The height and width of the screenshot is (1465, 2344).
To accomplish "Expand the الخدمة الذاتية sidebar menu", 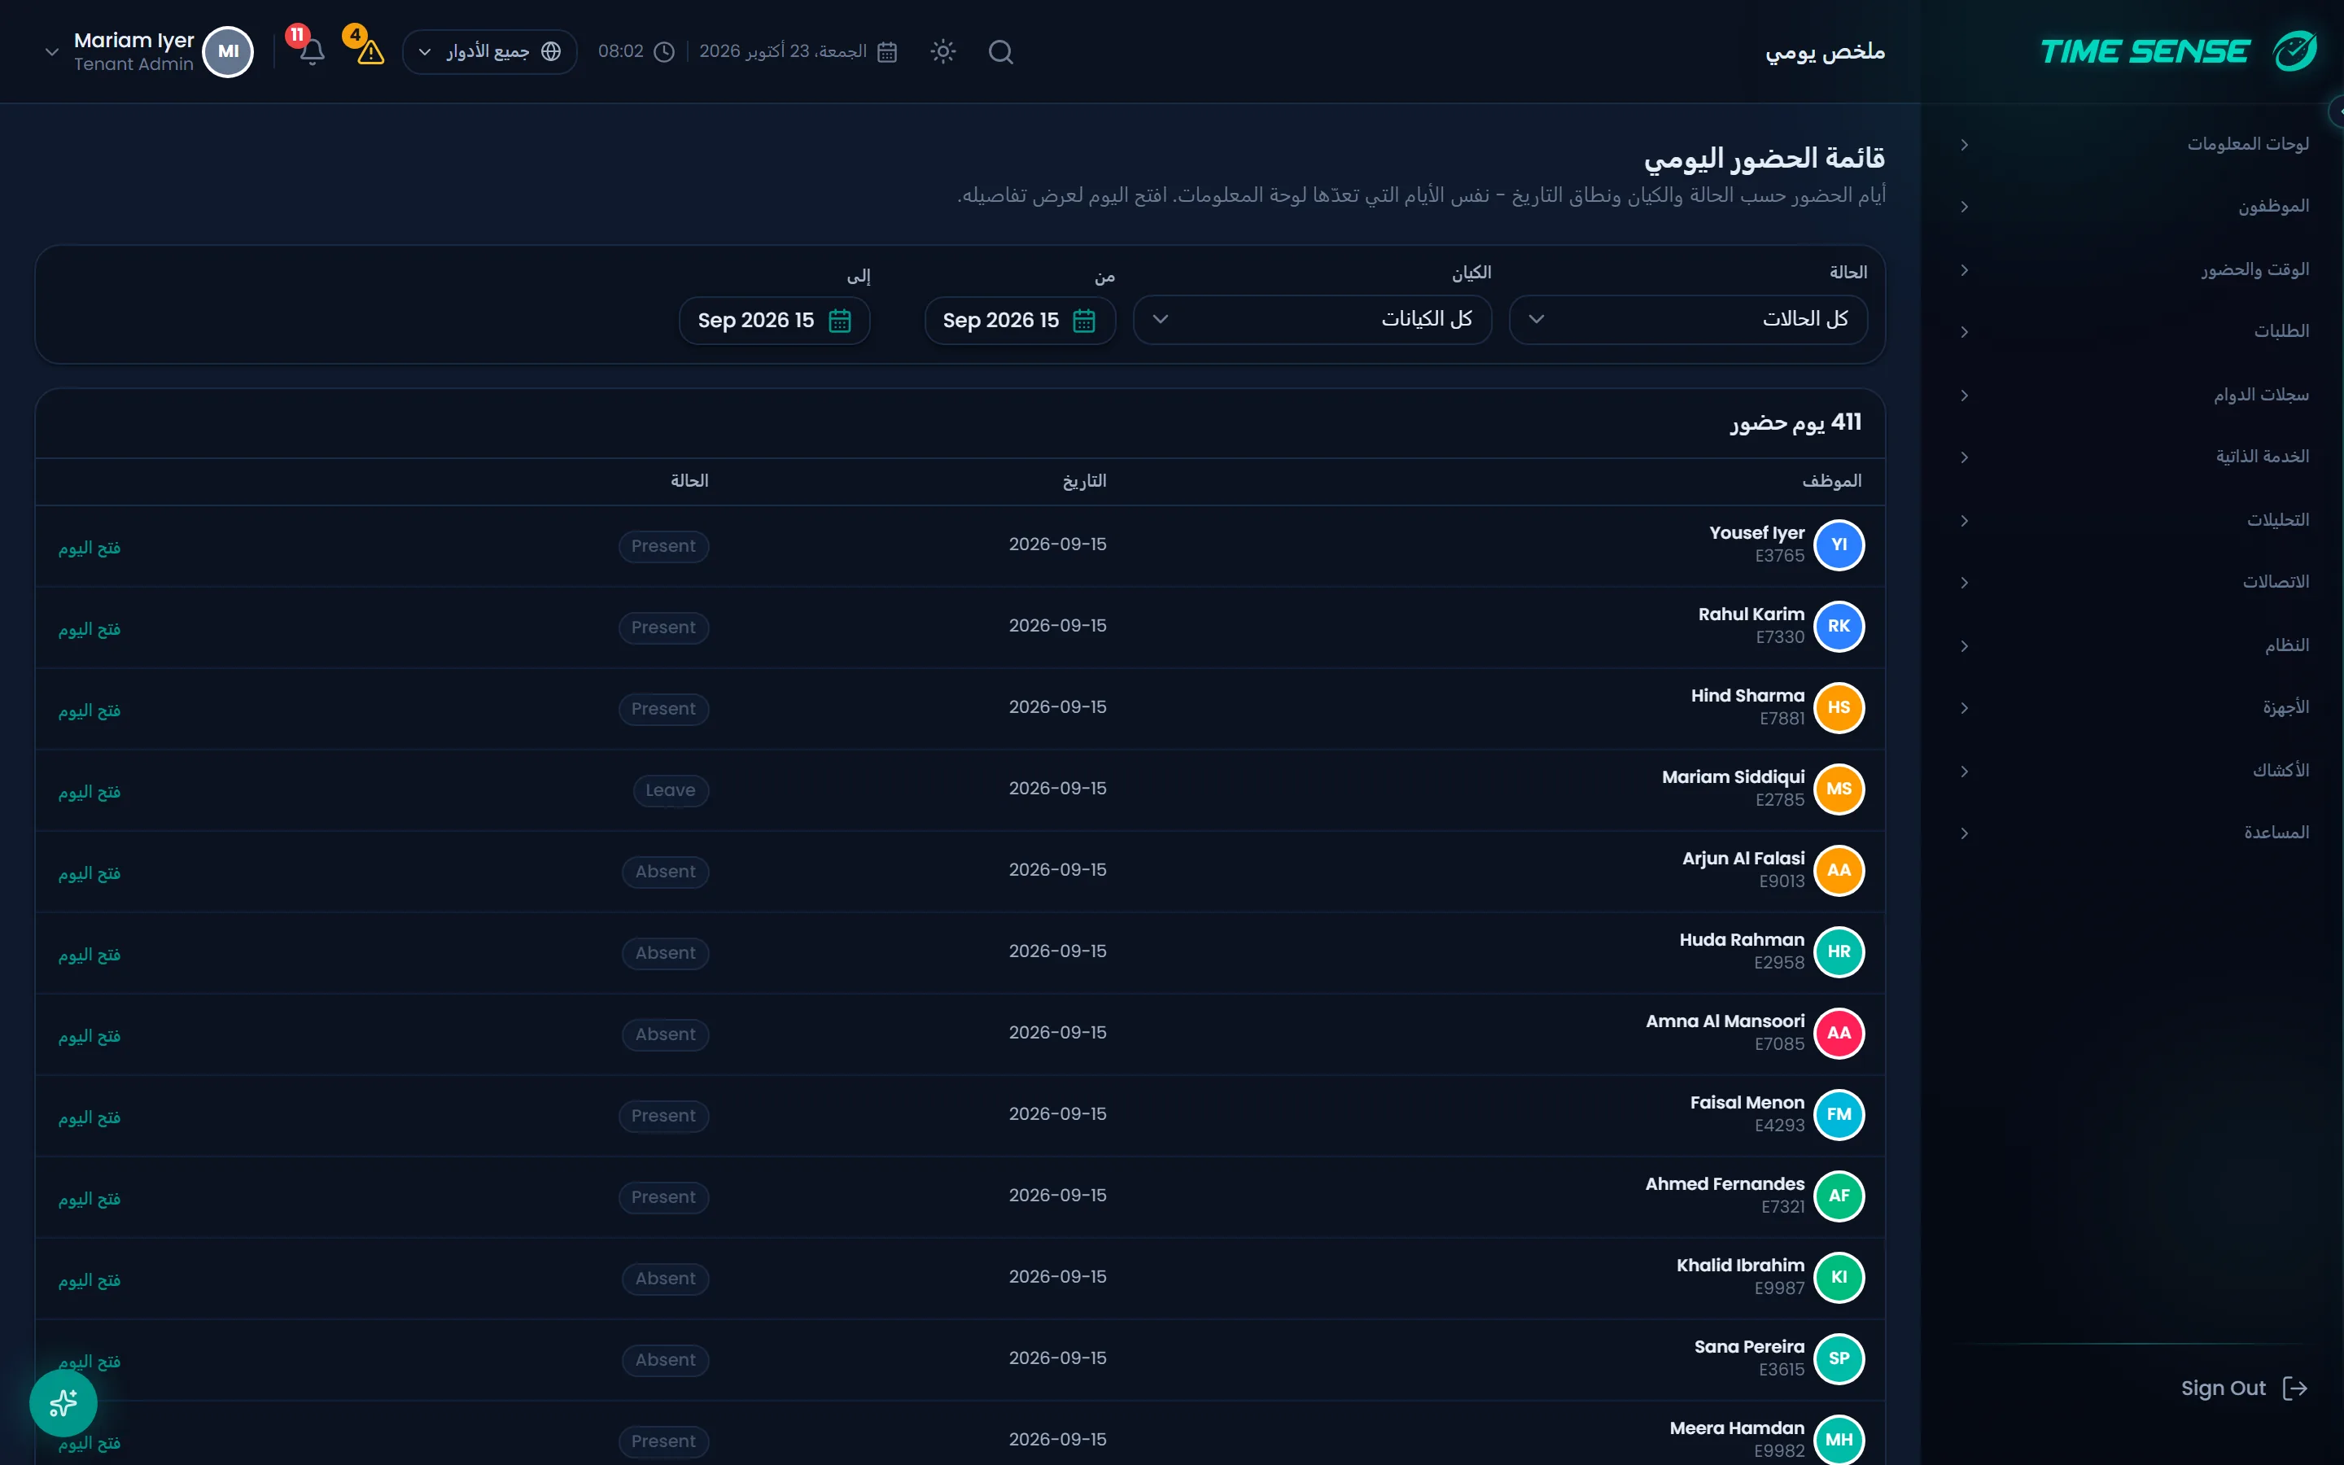I will (x=2135, y=457).
